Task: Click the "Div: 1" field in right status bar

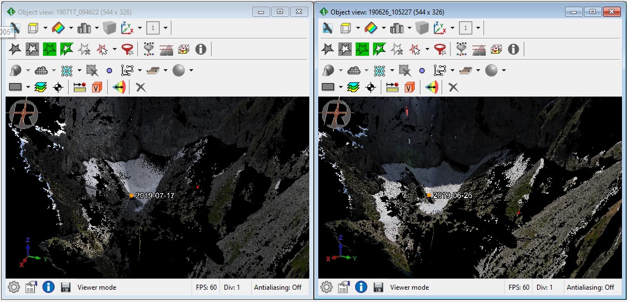Action: 544,287
